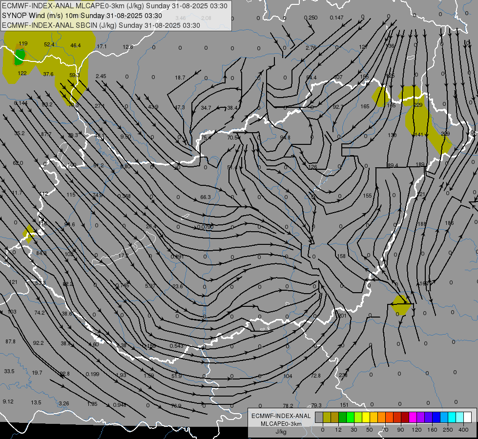This screenshot has width=478, height=439.
Task: Click the map value 119
Action: (x=23, y=43)
